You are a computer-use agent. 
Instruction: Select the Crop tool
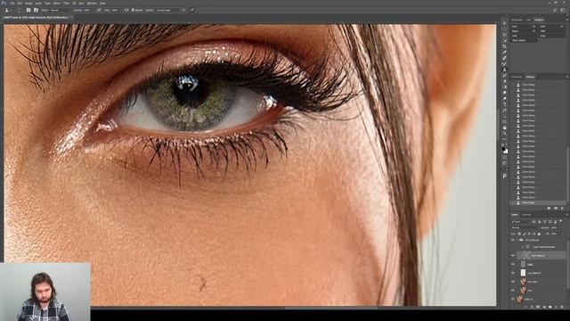click(504, 46)
